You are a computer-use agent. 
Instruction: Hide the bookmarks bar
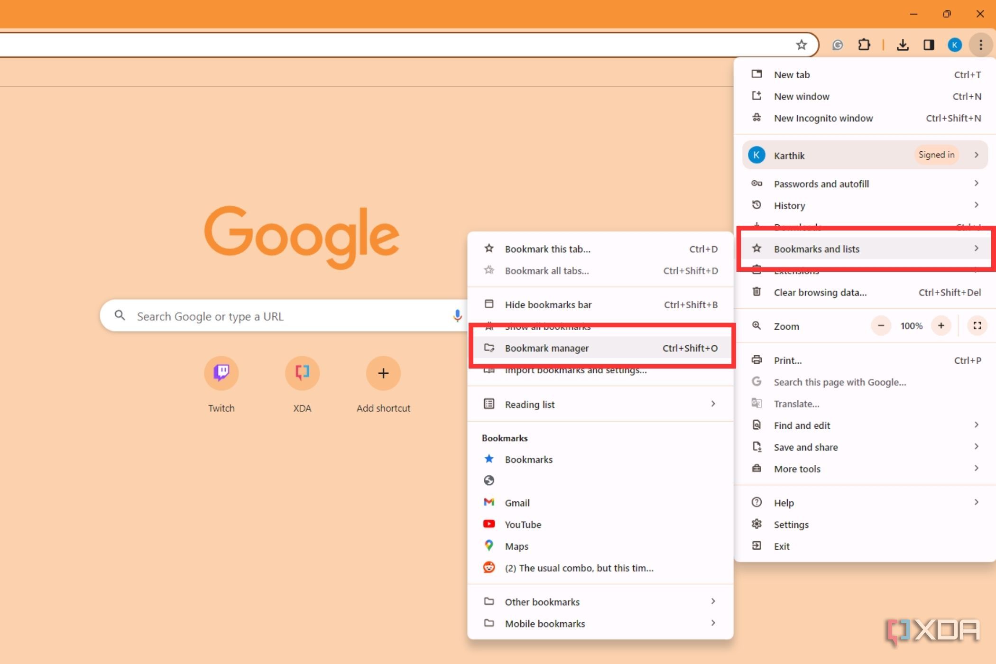548,304
